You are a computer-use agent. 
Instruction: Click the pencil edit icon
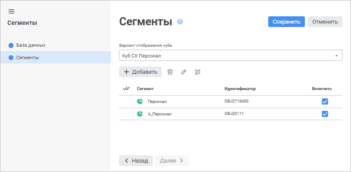pyautogui.click(x=184, y=72)
